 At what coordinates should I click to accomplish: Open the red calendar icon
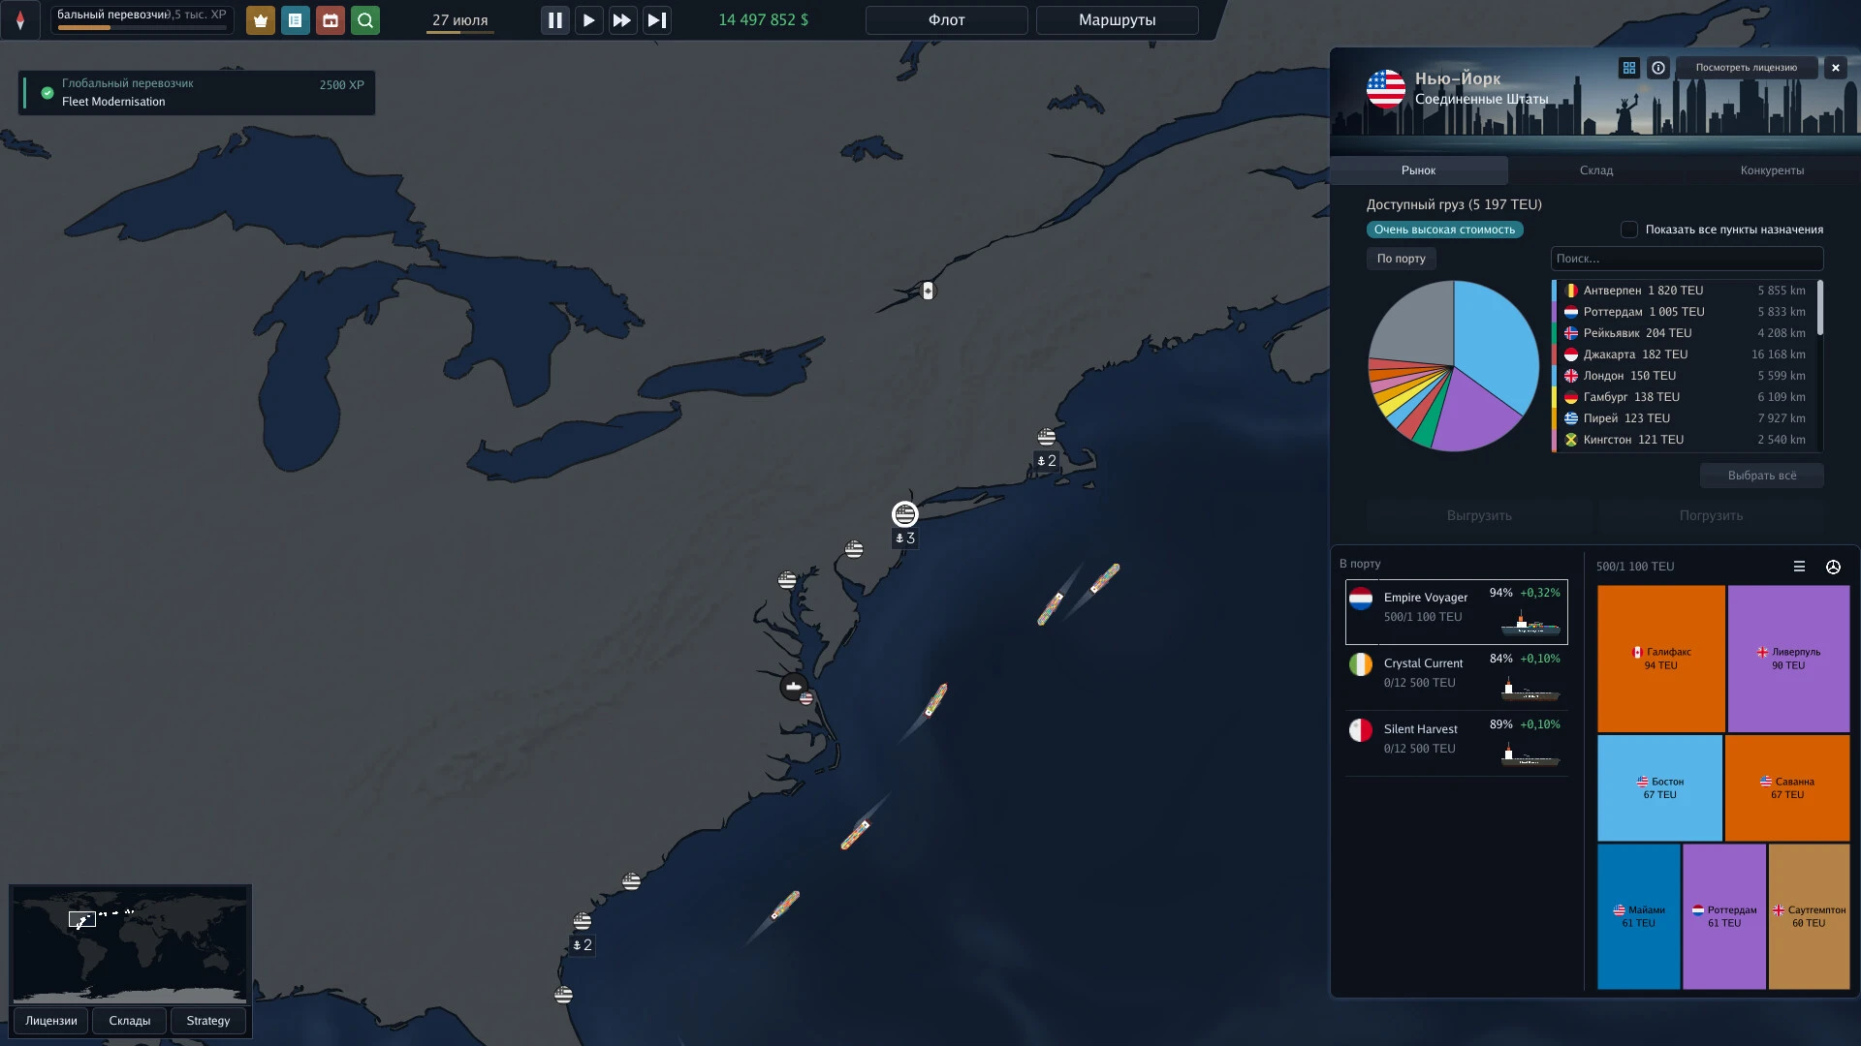point(331,20)
